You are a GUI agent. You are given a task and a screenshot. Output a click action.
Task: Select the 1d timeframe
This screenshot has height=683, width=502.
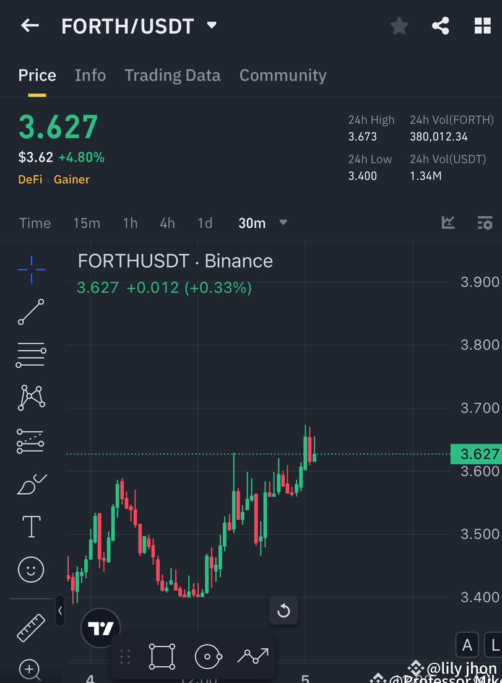(205, 223)
